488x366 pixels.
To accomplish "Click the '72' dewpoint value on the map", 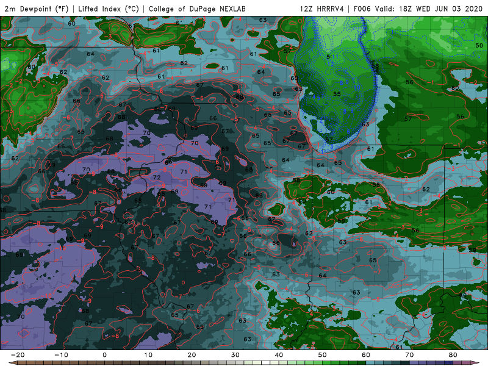I will coord(157,178).
